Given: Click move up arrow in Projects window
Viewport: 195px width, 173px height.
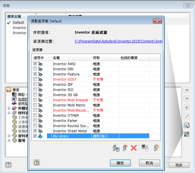Looking at the screenshot, I should click(186, 90).
